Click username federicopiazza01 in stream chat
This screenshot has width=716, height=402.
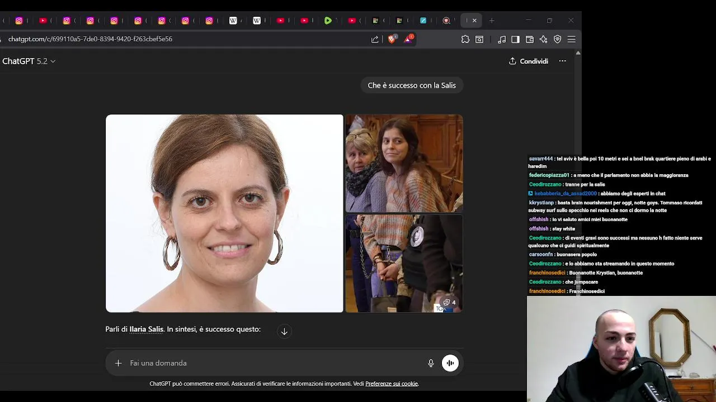pos(549,175)
